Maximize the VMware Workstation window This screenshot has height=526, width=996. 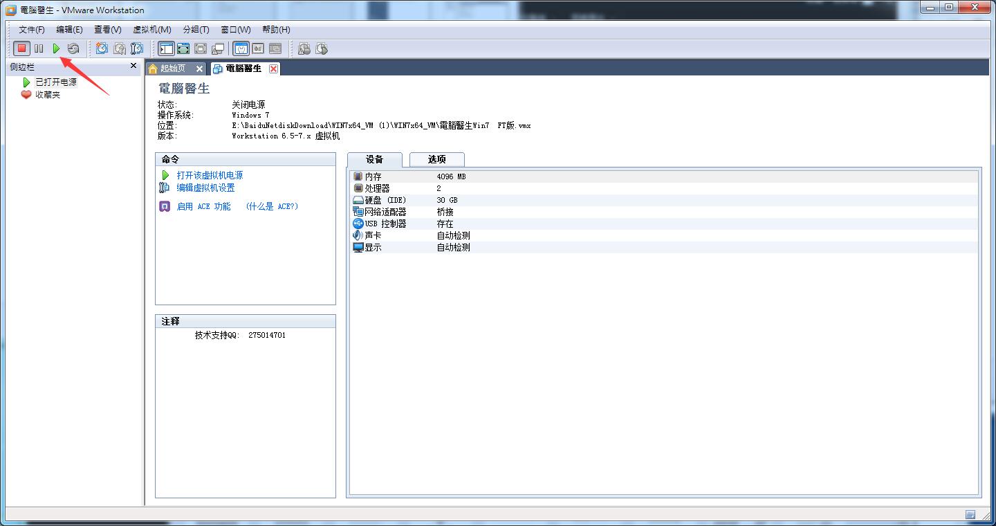(949, 8)
